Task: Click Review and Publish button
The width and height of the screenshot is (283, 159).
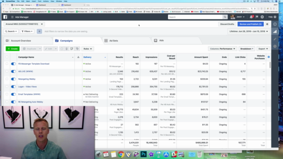Action: point(251,24)
